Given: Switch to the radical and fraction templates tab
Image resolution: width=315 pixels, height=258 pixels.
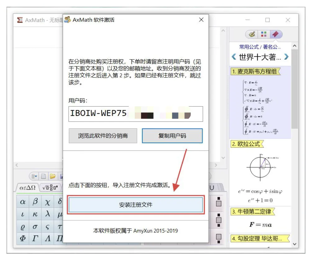Looking at the screenshot, I should (x=50, y=188).
